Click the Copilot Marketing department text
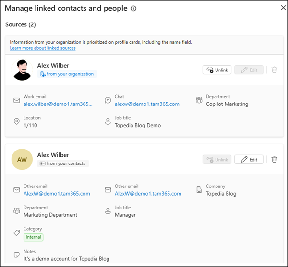Screen dimensions: 288x267 [x=227, y=104]
